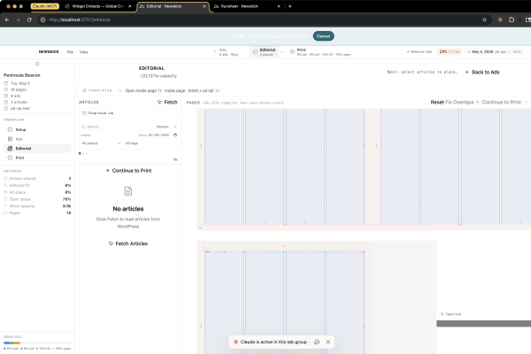Click Fix Overlaps
Image resolution: width=531 pixels, height=354 pixels.
click(459, 102)
